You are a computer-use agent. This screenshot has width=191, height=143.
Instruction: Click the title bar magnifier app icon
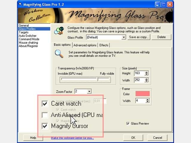pyautogui.click(x=20, y=4)
